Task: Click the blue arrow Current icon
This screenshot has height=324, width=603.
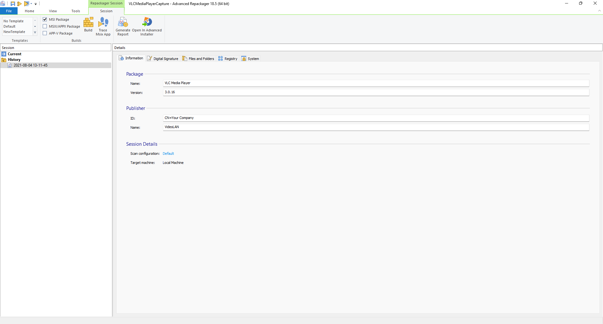Action: (4, 54)
